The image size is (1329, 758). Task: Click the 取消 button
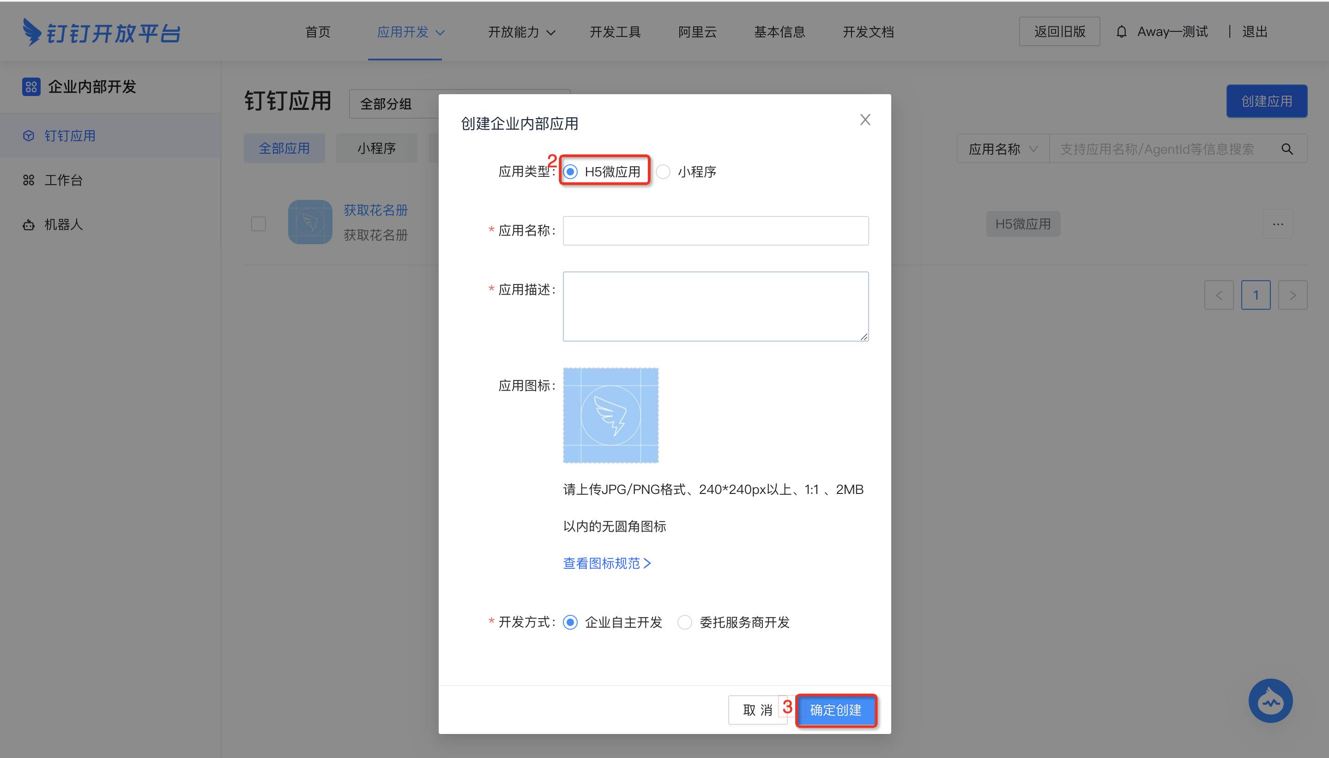tap(758, 710)
